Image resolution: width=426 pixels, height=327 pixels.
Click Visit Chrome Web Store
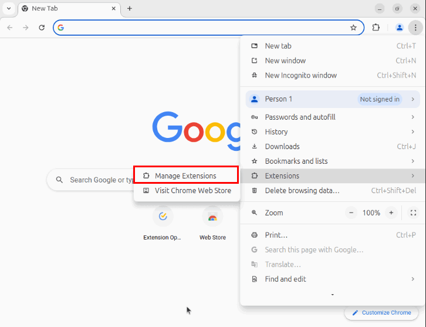[186, 191]
